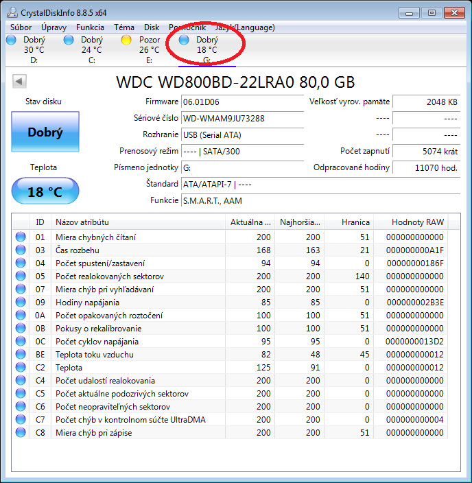Click status orb for attribute C4 row
Screen dimensions: 472x483
coord(21,380)
